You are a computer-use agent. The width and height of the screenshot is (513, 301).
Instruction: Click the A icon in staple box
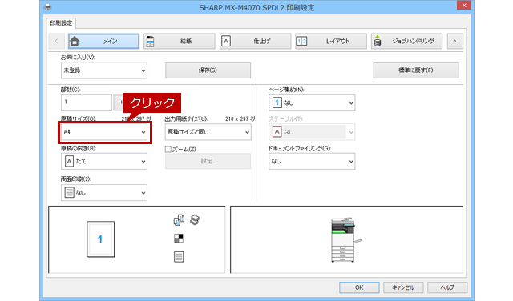277,132
